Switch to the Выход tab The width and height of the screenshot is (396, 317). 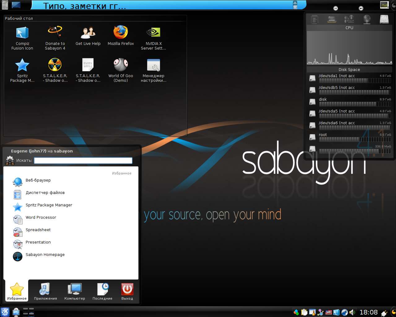[x=127, y=291]
